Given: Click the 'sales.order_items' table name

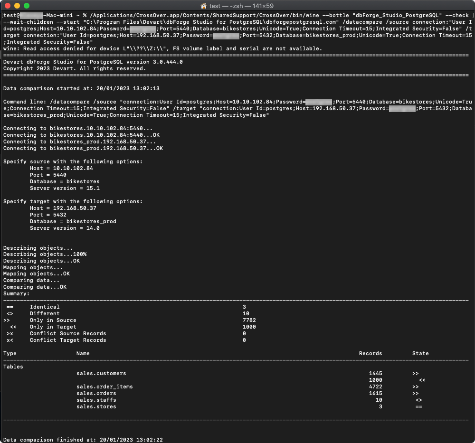Looking at the screenshot, I should 105,387.
